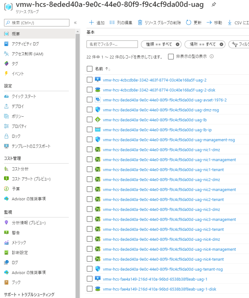Click the pin icon next to resource group title

(x=214, y=4)
